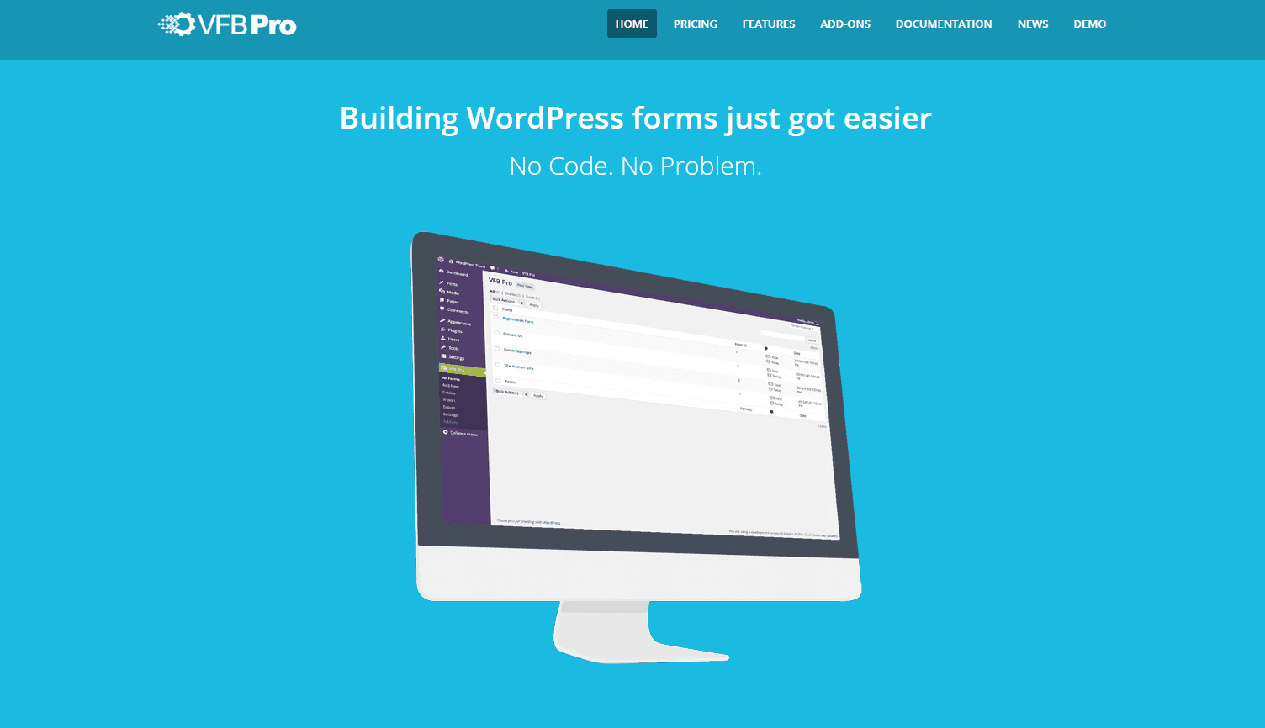Open the Home menu item
The image size is (1265, 728).
pyautogui.click(x=632, y=24)
